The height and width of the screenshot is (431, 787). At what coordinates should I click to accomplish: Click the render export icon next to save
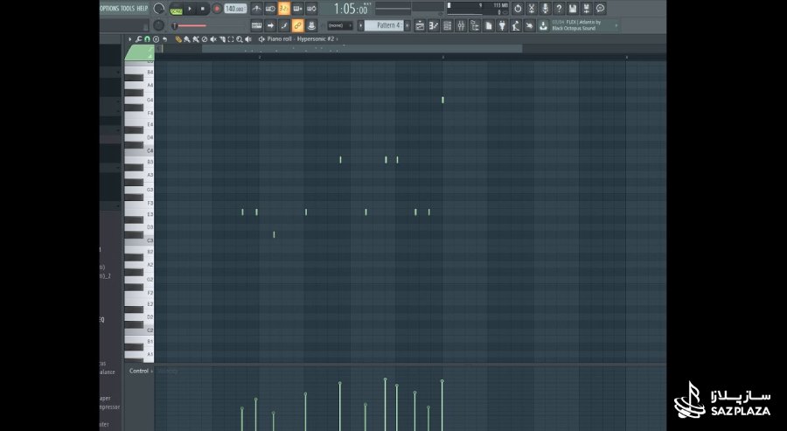(586, 9)
